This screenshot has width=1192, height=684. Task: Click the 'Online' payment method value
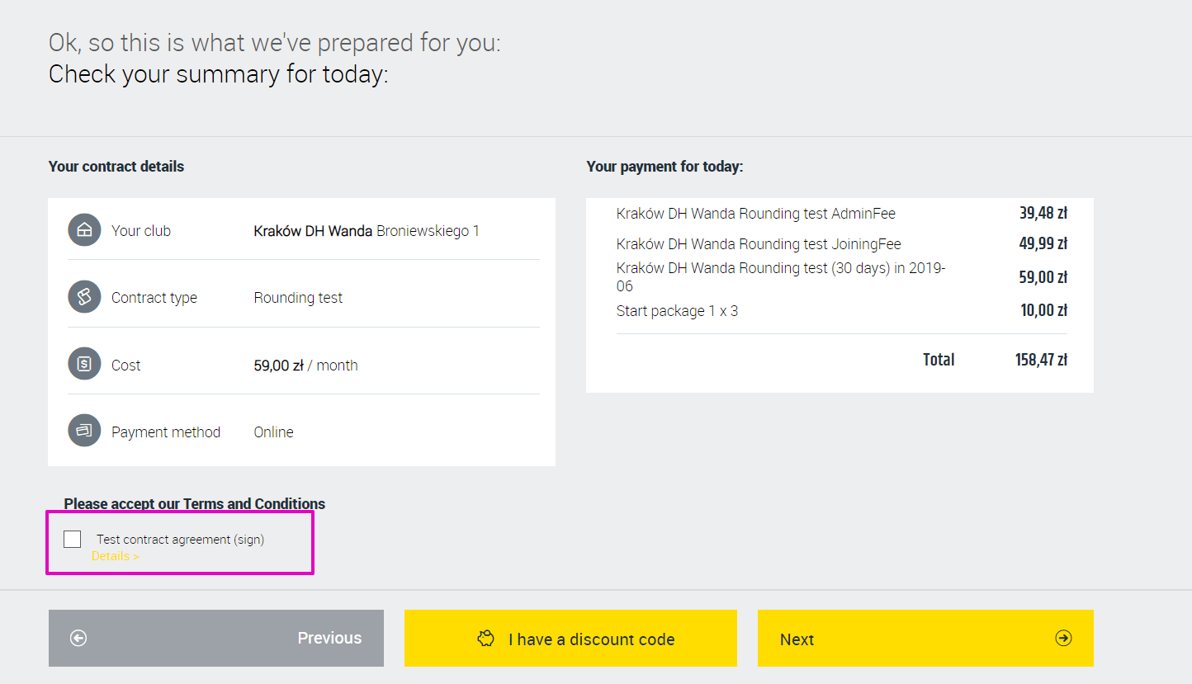(273, 432)
